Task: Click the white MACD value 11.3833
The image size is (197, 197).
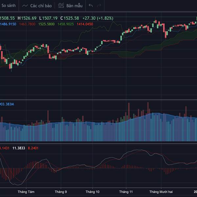Action: 19,148
